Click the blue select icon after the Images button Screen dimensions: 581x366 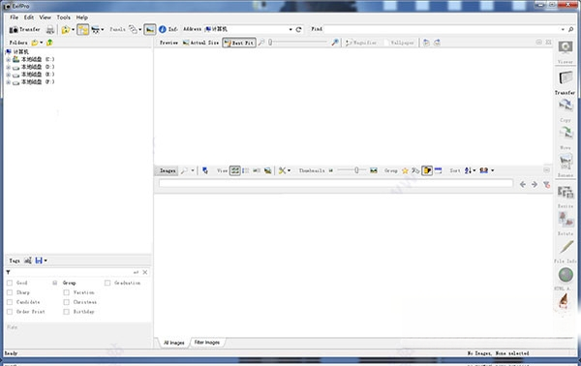pos(205,170)
